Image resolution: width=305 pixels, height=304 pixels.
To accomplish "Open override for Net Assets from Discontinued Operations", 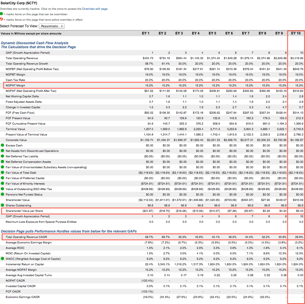I will 2,150.
